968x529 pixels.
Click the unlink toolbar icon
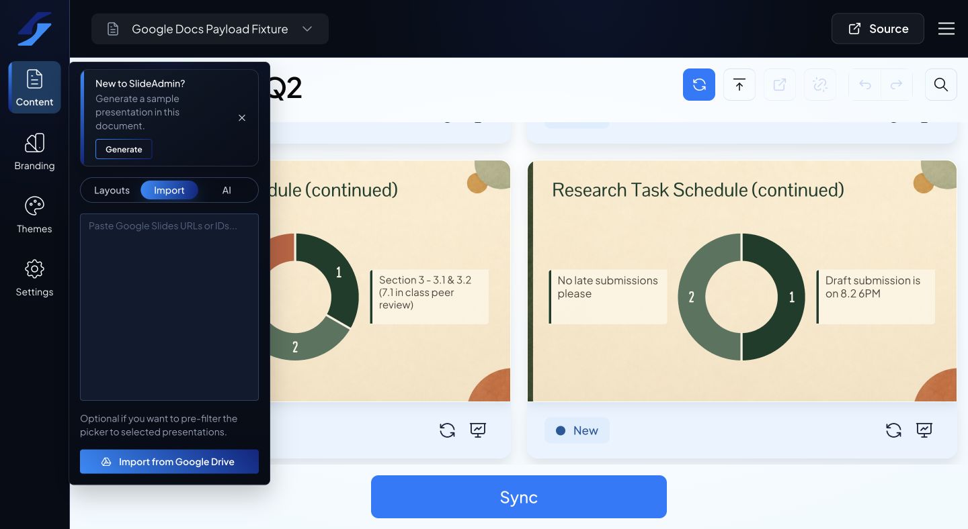pyautogui.click(x=820, y=85)
